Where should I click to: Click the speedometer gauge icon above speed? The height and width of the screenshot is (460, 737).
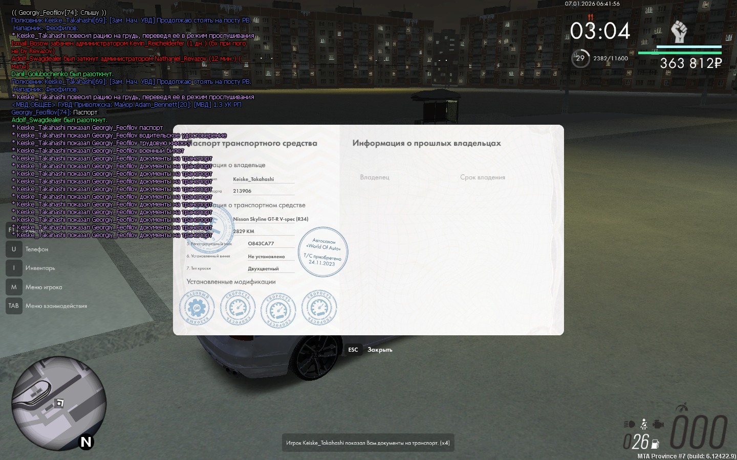pyautogui.click(x=682, y=407)
